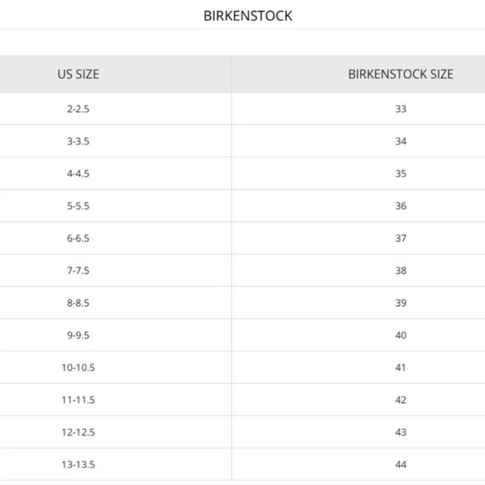The image size is (485, 485).
Task: Click Birkenstock size 34 value
Action: tap(401, 141)
